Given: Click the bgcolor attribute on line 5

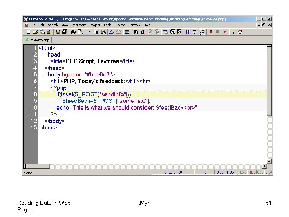Looking at the screenshot, I should tap(71, 75).
